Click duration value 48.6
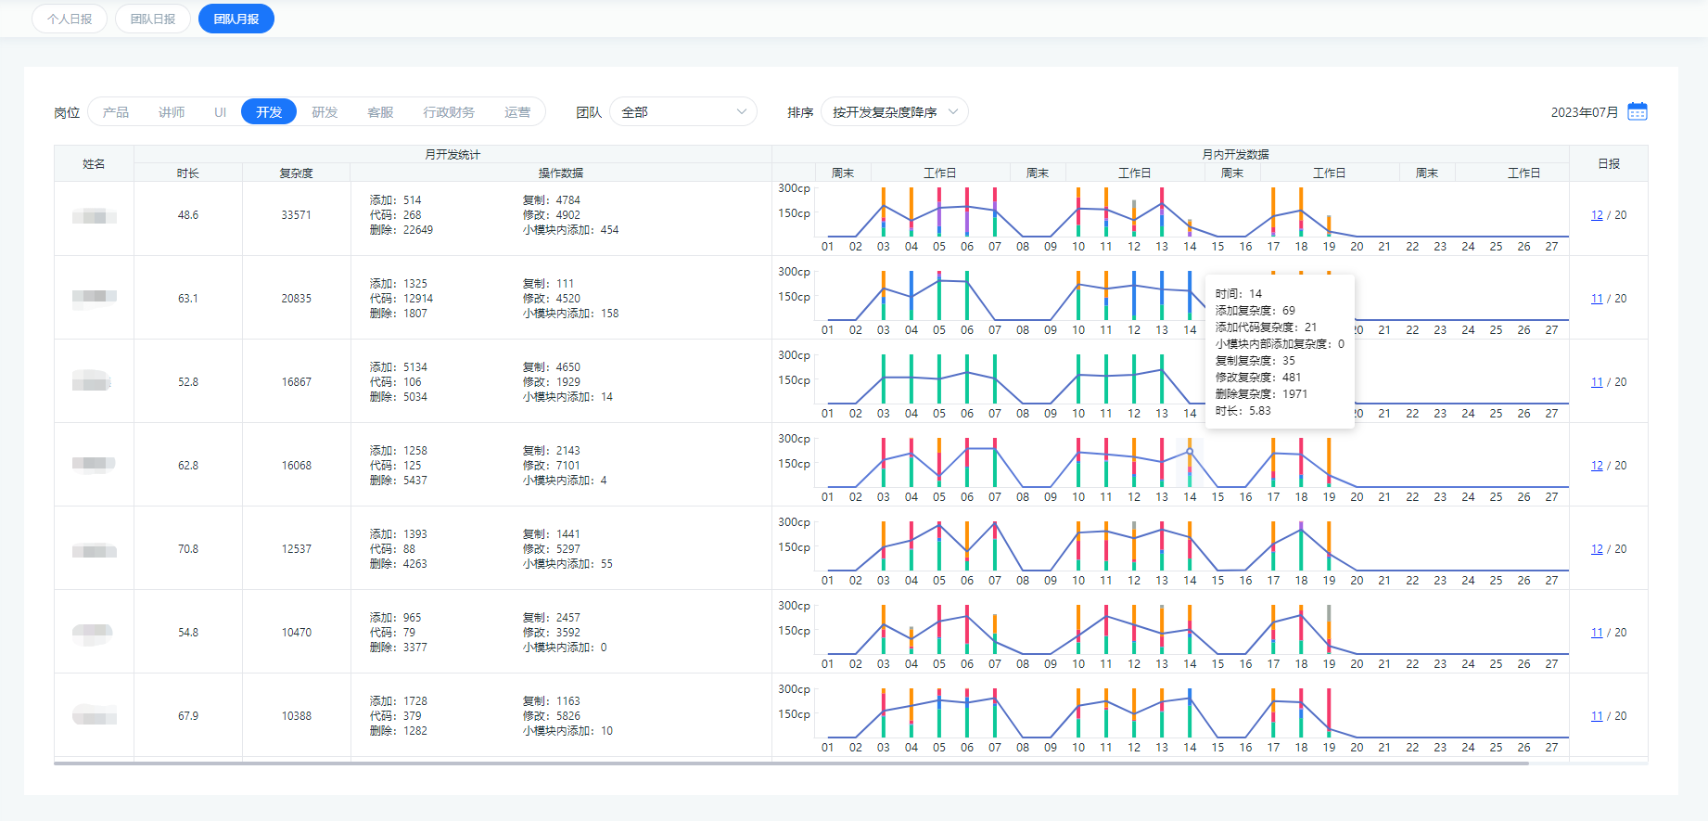1708x821 pixels. tap(188, 215)
